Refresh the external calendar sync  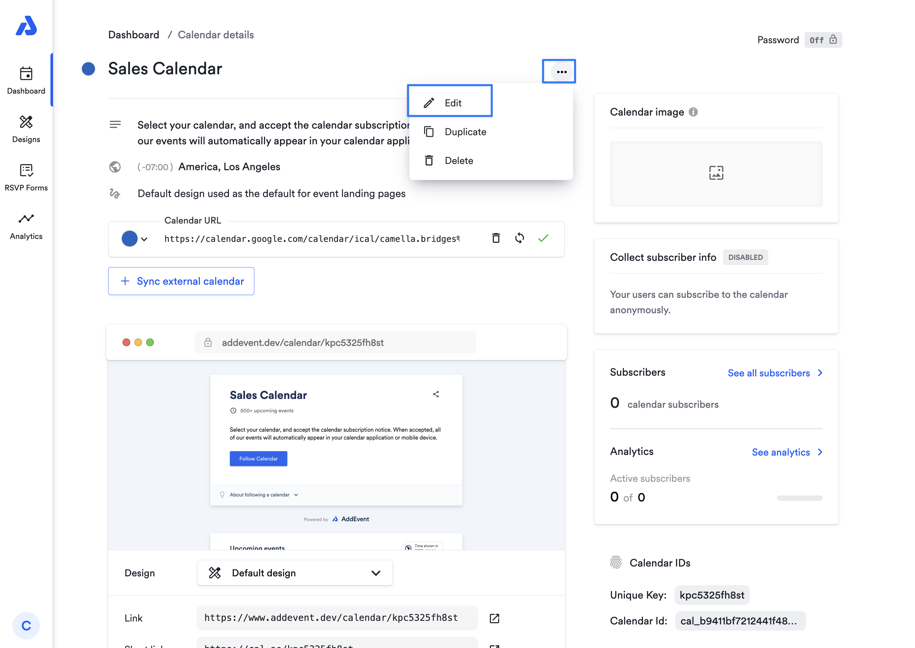[519, 238]
